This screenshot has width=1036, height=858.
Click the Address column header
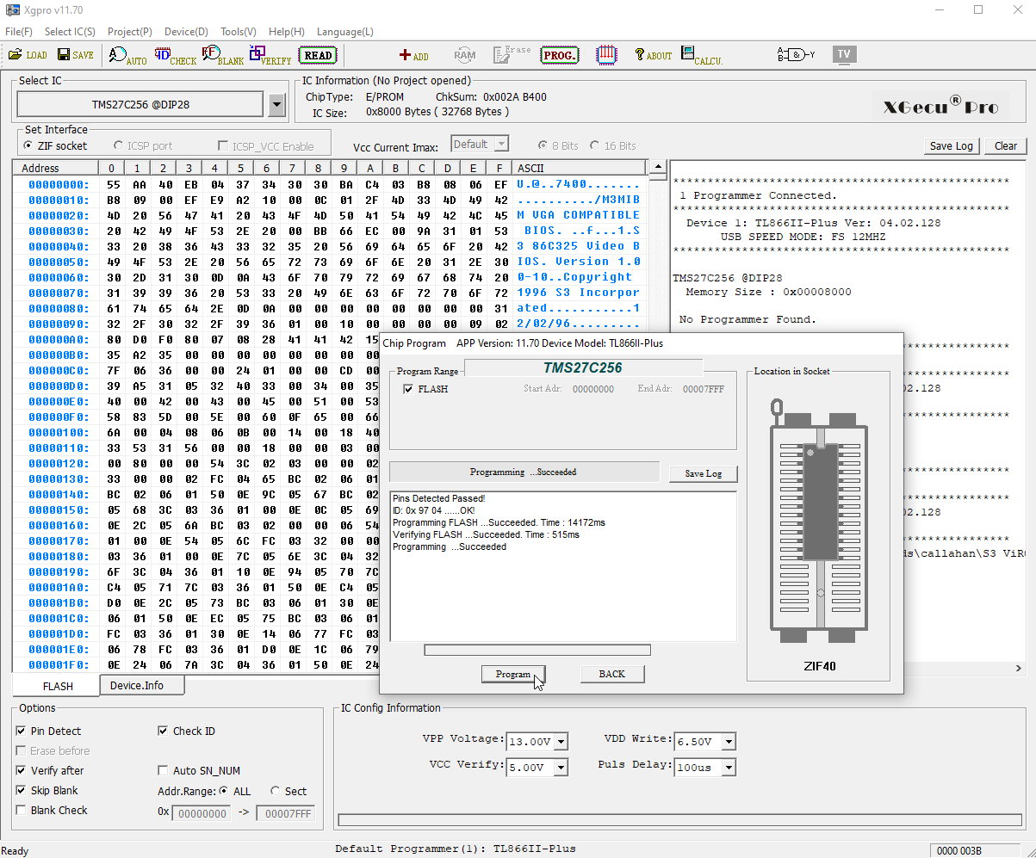tap(55, 168)
